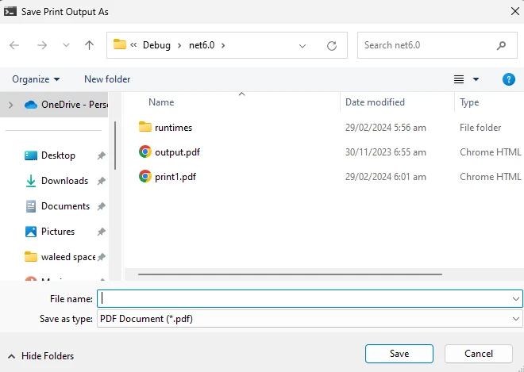
Task: Expand the OneDrive tree node
Action: [x=10, y=105]
